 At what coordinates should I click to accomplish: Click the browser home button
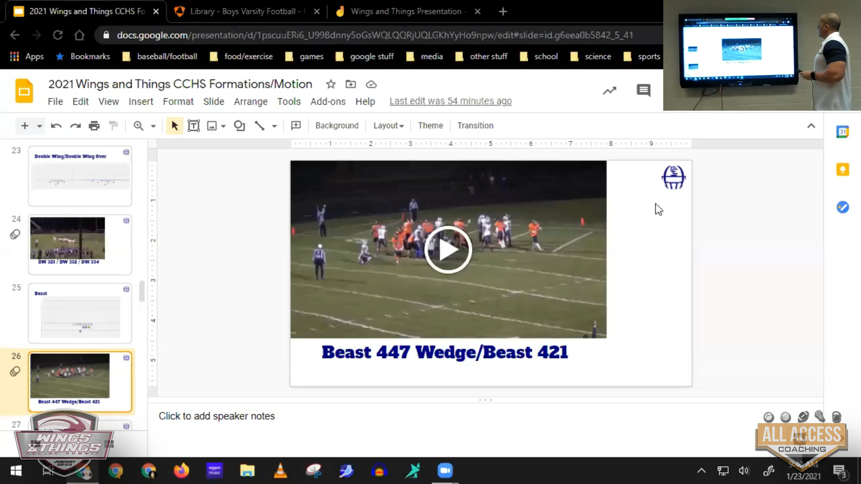coord(79,35)
